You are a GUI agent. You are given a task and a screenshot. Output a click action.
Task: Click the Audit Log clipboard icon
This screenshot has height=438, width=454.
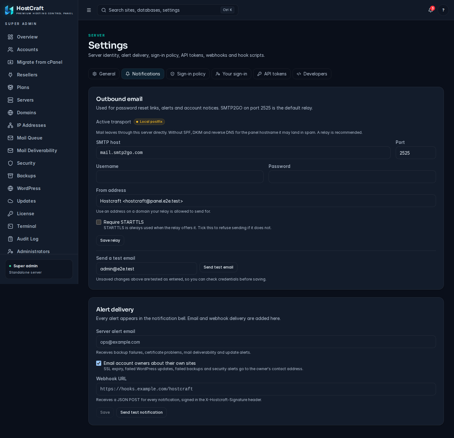(10, 239)
